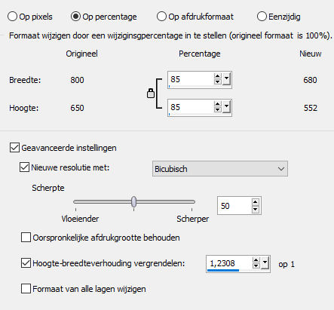Enable Formaat van alle lagen wijzigen
The width and height of the screenshot is (334, 310).
click(26, 289)
